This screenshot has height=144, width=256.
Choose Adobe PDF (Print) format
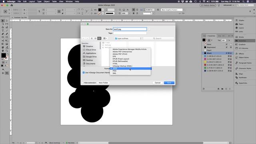[x=120, y=54]
